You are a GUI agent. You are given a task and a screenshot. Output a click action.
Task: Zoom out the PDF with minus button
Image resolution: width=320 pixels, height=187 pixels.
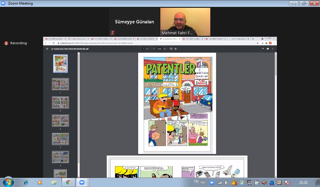point(154,49)
